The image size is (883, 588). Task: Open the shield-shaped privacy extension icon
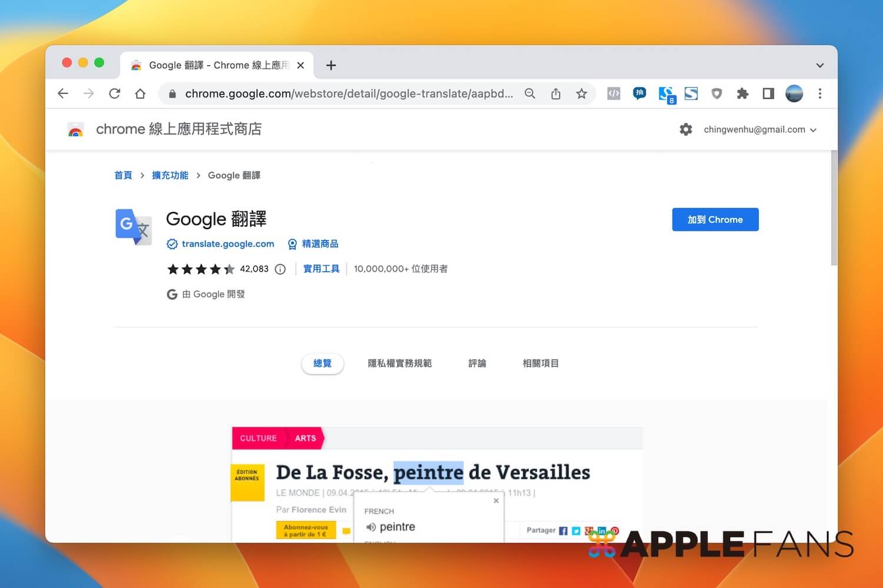tap(716, 93)
